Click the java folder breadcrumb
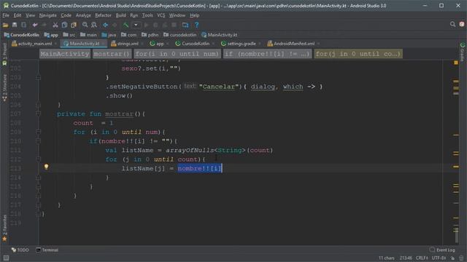This screenshot has height=262, width=467. pyautogui.click(x=109, y=35)
